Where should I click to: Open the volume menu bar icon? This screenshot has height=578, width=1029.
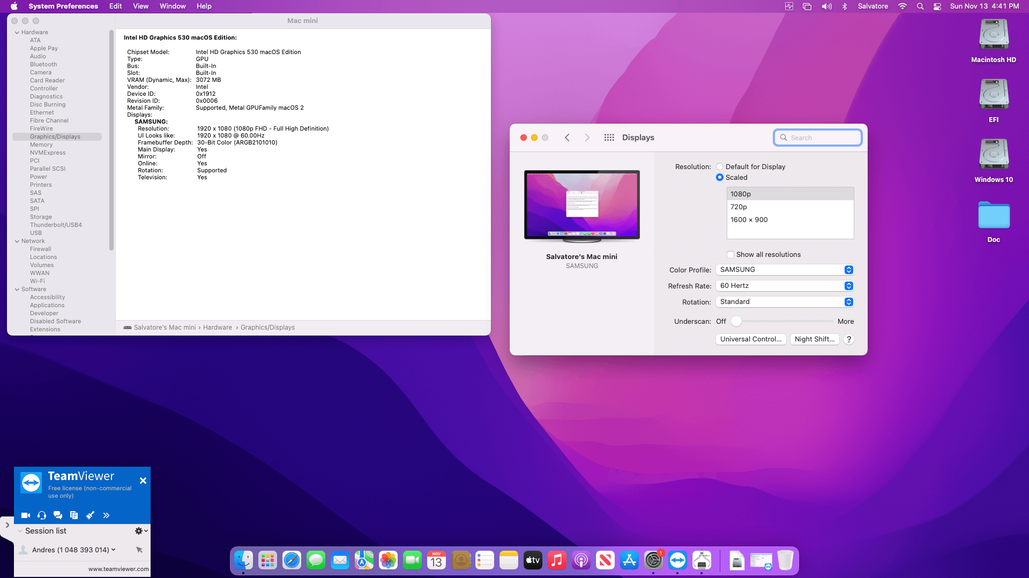click(x=827, y=6)
